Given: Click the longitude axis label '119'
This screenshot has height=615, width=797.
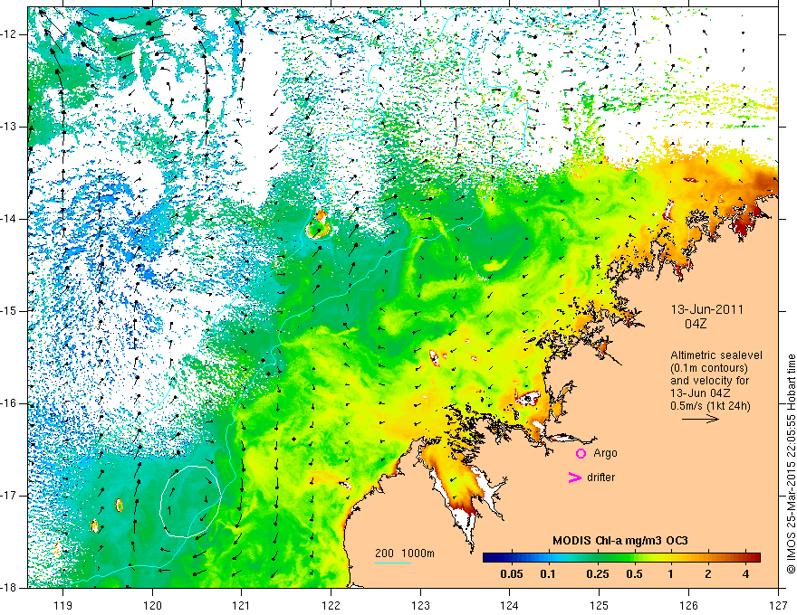Looking at the screenshot, I should [63, 605].
